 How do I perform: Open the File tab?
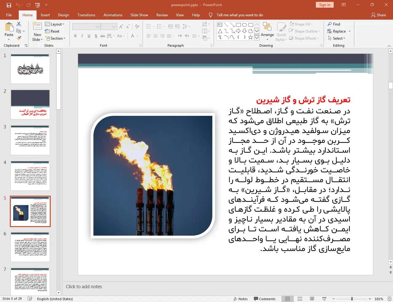coord(9,15)
